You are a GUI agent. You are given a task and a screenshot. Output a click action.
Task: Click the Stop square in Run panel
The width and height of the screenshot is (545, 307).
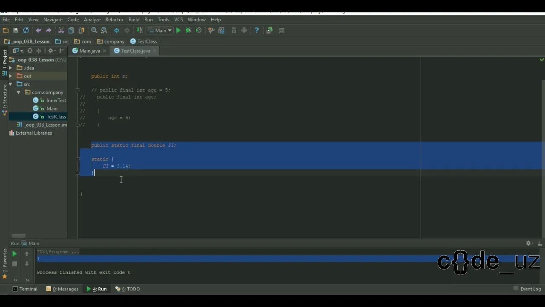[x=14, y=264]
